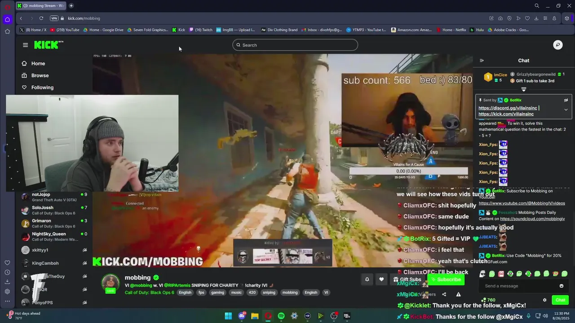Open Following in Kick sidebar
This screenshot has height=323, width=575.
tap(37, 87)
